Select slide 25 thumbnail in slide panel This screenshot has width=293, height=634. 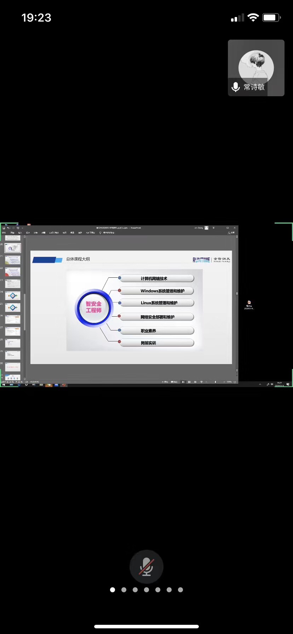(13, 307)
